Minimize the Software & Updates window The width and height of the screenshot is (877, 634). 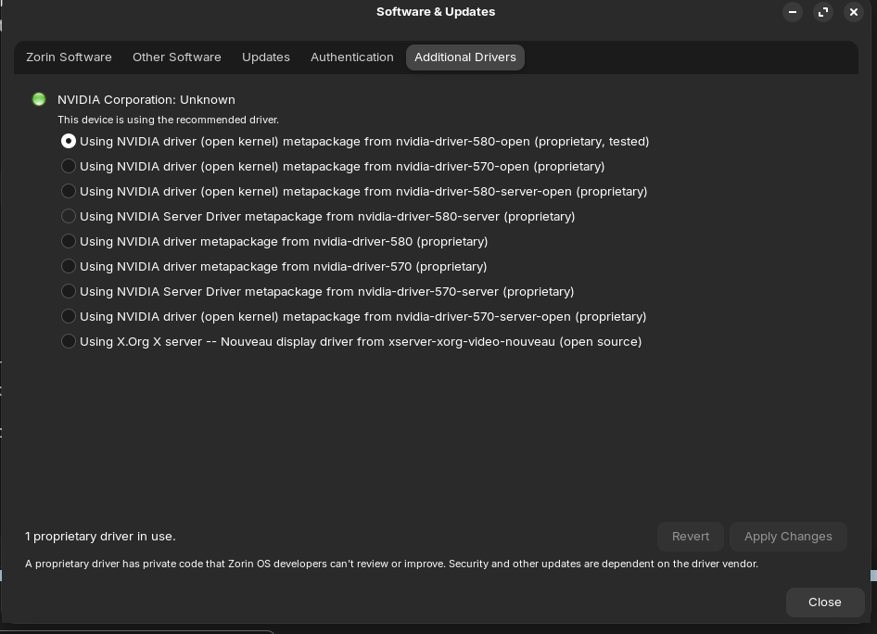[793, 12]
